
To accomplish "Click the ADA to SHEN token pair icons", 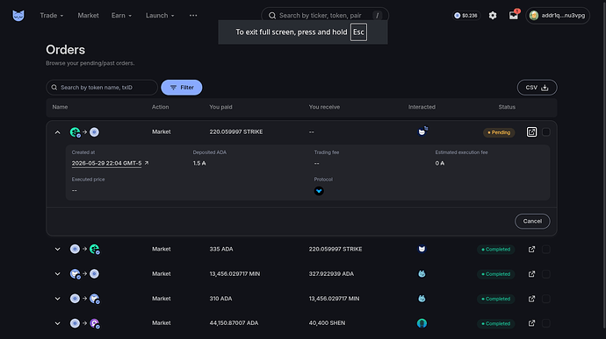I will (84, 323).
